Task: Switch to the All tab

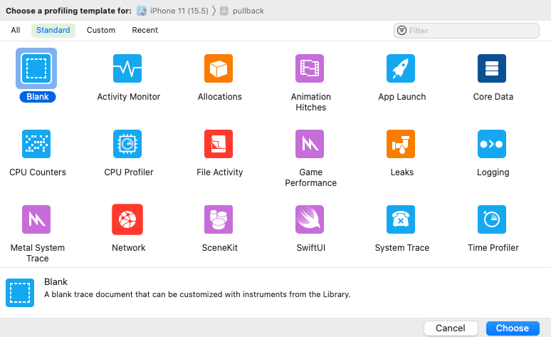Action: 16,30
